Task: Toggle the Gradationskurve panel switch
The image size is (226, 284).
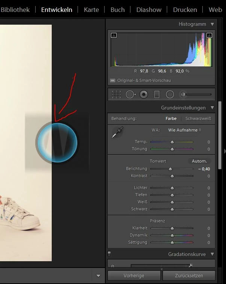Action: [x=109, y=254]
